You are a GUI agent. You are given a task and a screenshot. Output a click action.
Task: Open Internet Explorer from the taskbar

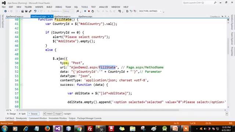(x=26, y=129)
